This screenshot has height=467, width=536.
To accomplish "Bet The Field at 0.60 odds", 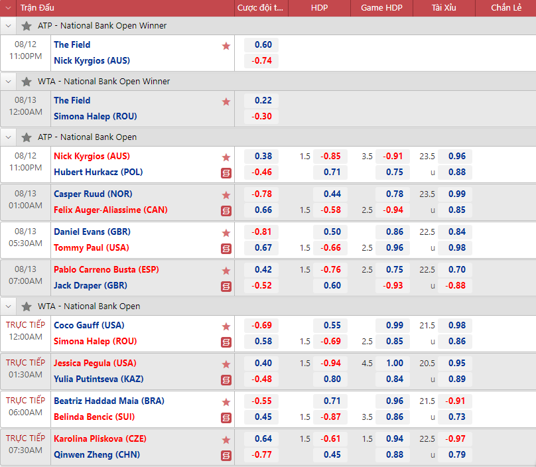I will pos(261,45).
